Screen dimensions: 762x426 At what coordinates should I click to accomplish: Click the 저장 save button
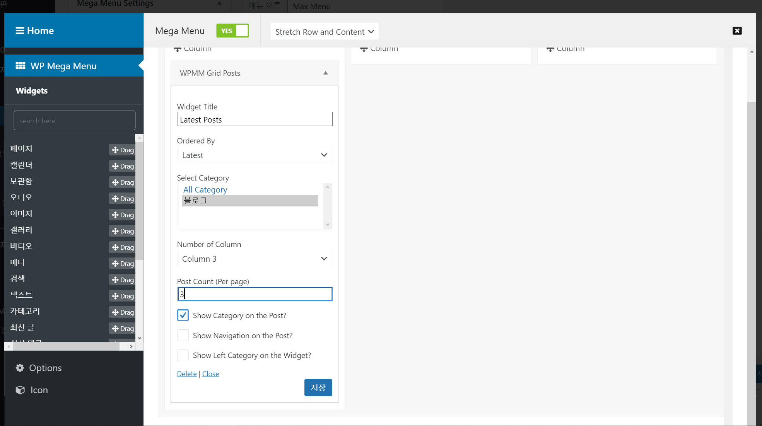coord(318,387)
